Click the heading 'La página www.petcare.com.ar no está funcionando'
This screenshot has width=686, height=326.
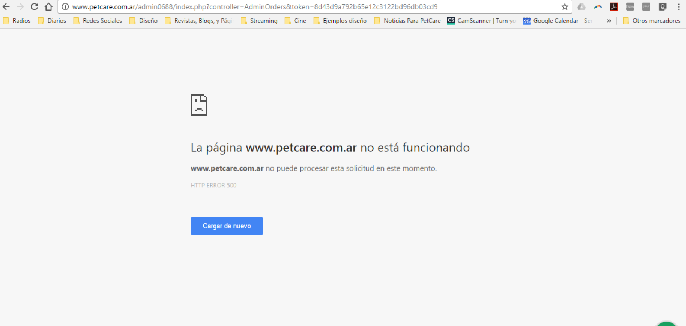(330, 148)
